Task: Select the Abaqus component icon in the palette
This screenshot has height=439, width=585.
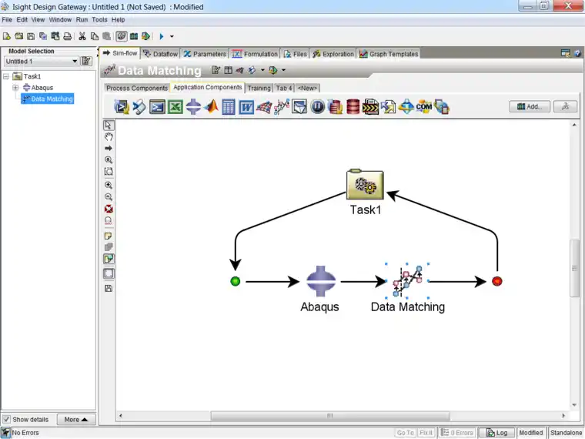Action: [x=193, y=107]
